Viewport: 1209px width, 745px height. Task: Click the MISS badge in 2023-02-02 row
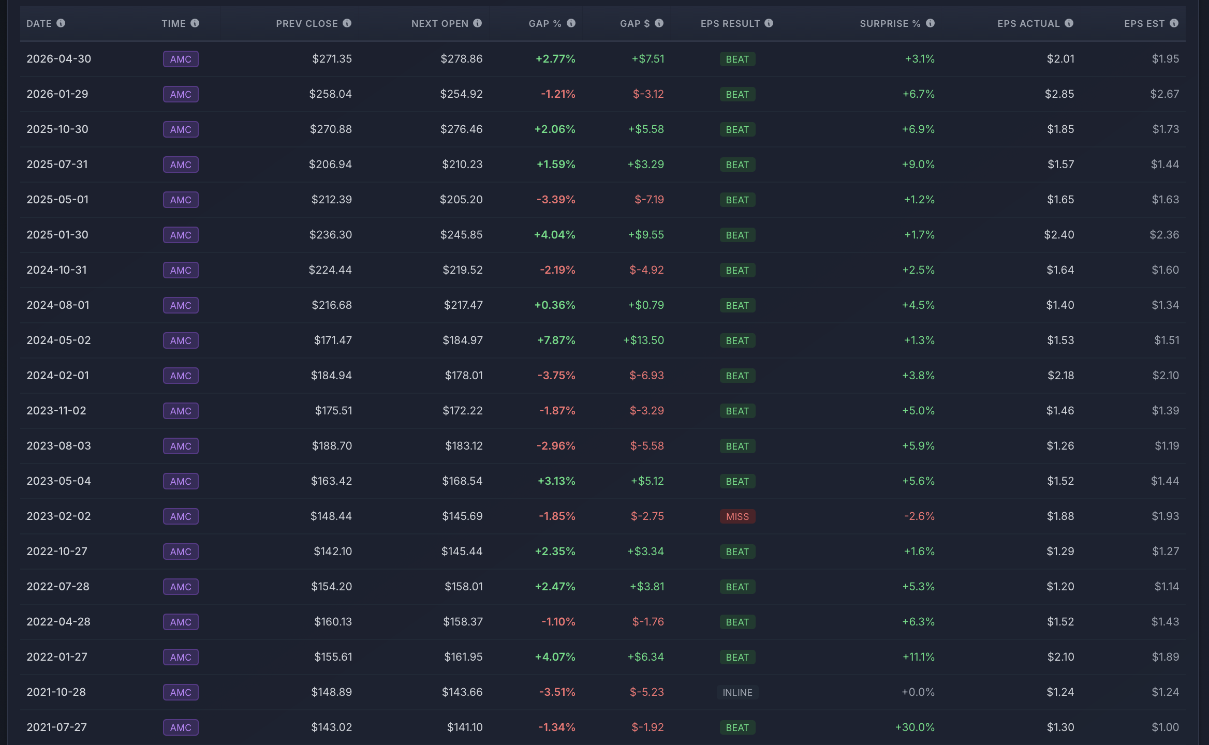coord(738,516)
